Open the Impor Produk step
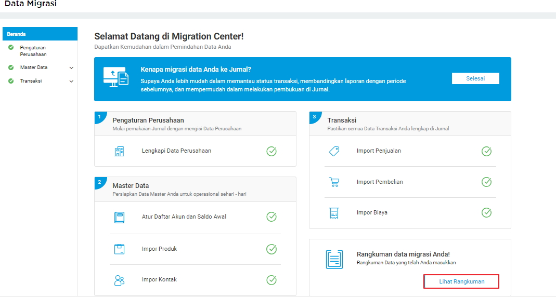 159,249
